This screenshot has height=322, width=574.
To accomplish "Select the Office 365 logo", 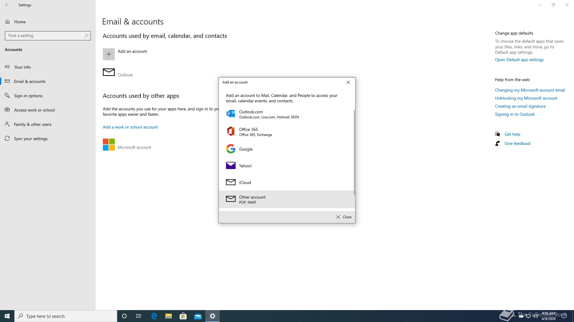I will point(230,131).
